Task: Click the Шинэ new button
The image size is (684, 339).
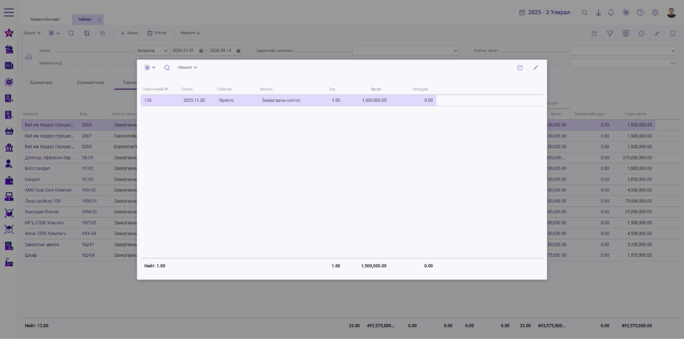Action: click(x=129, y=33)
